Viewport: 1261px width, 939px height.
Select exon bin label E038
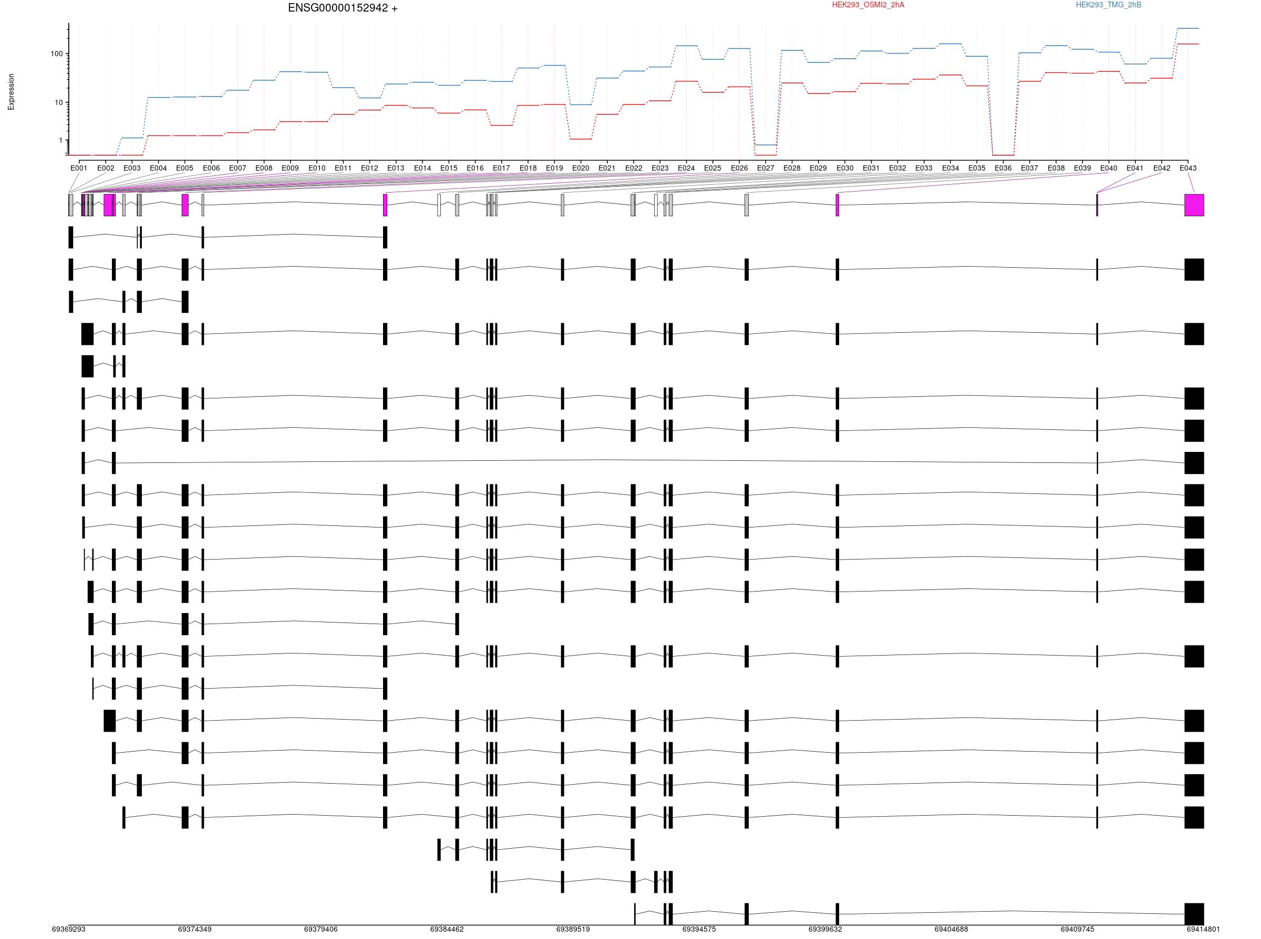1056,168
